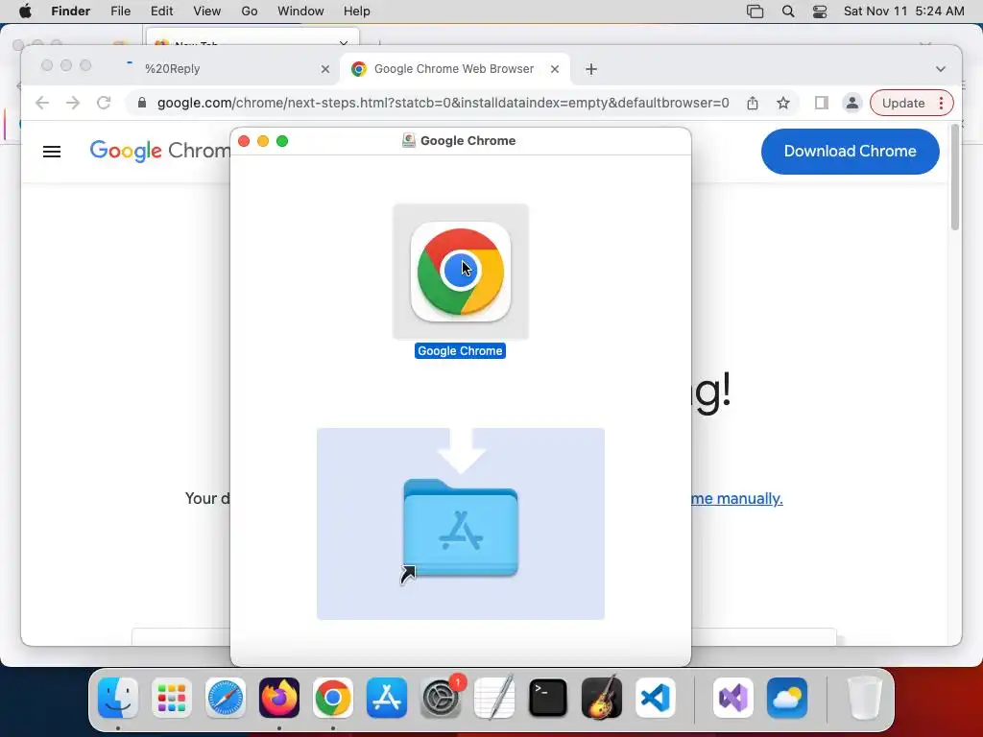983x737 pixels.
Task: Click the Update button in Chrome toolbar
Action: coord(902,103)
